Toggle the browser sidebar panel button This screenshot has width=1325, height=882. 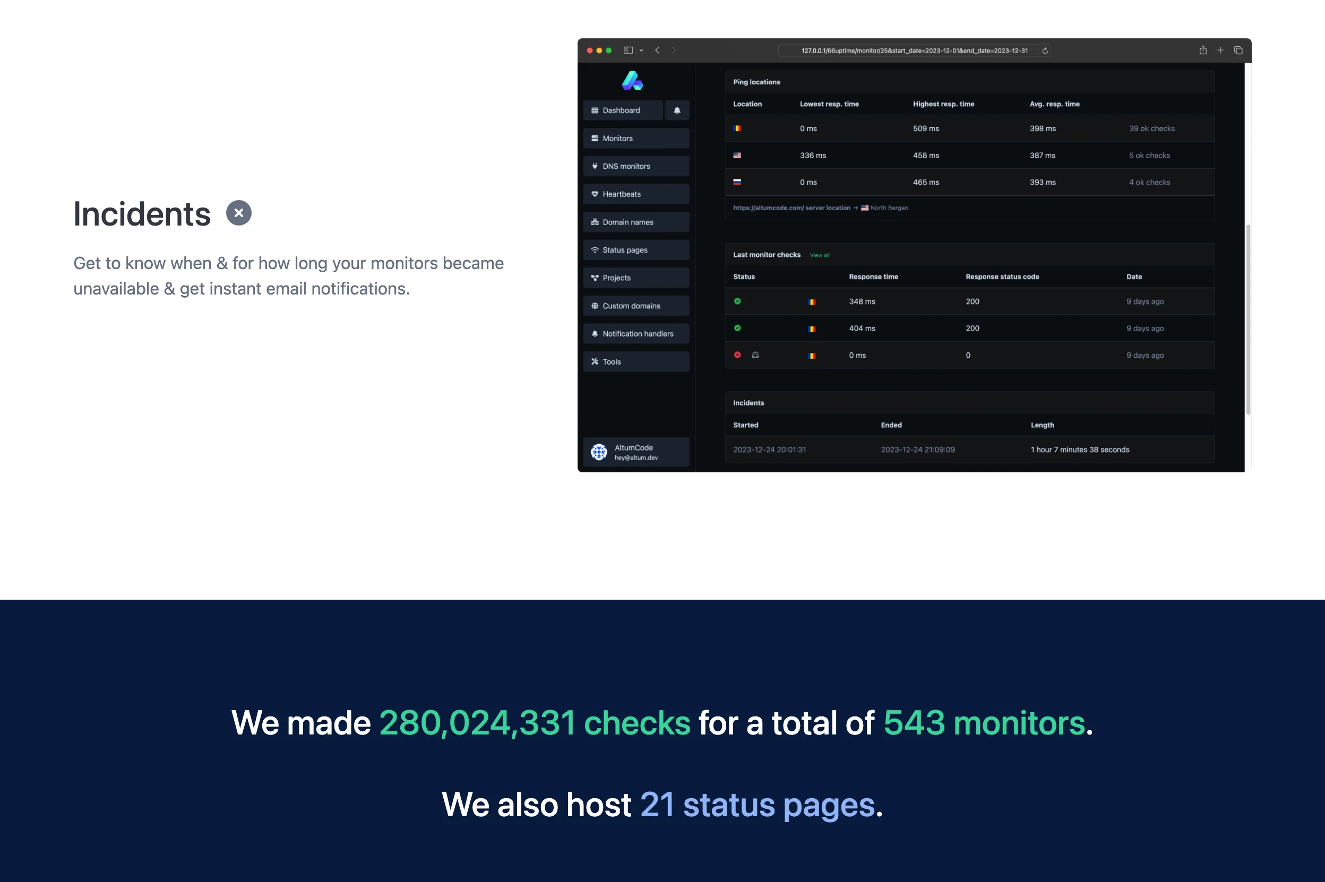point(628,50)
